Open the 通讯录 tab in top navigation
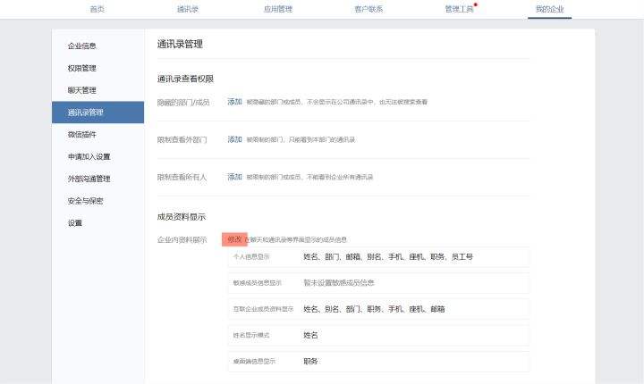The image size is (644, 384). coord(188,9)
